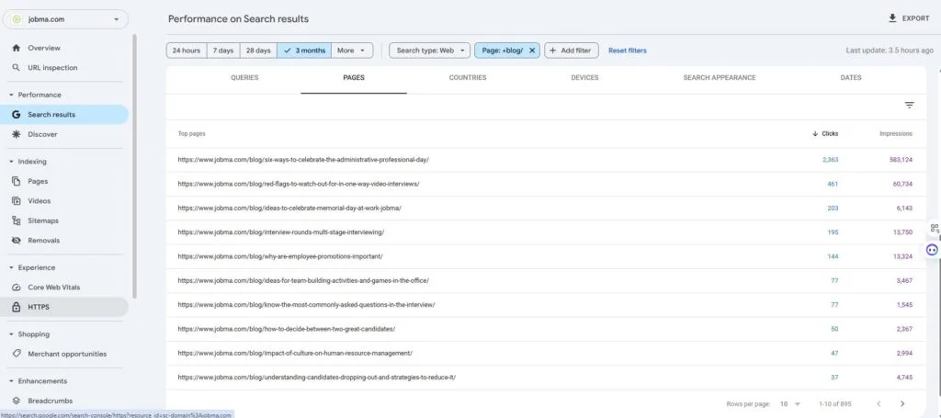The width and height of the screenshot is (941, 418).
Task: Click the Discover asterisk icon
Action: pos(17,134)
